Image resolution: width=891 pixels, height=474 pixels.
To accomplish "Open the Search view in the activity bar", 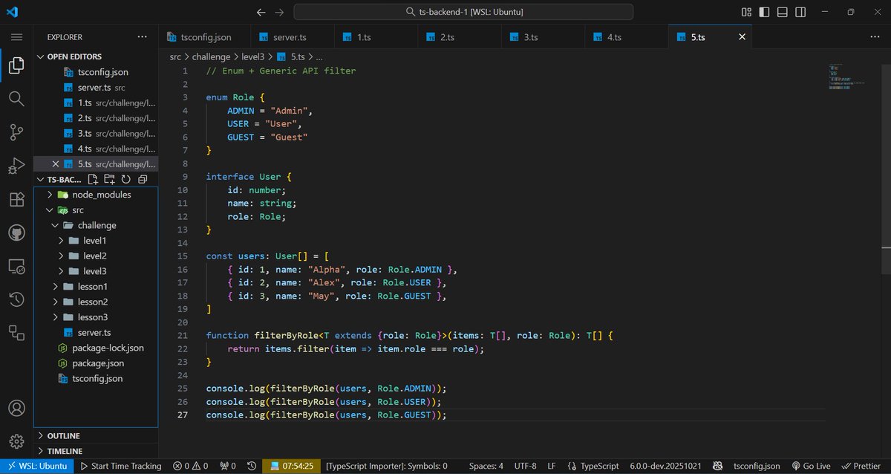I will (16, 99).
